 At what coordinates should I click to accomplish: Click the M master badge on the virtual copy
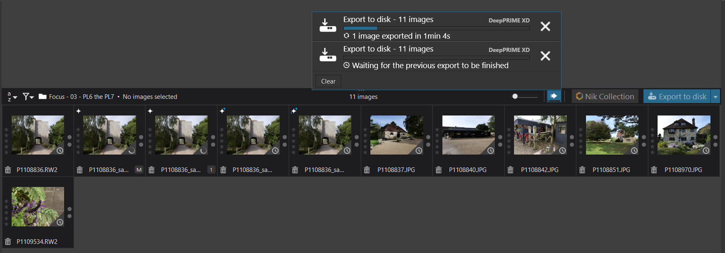point(139,169)
